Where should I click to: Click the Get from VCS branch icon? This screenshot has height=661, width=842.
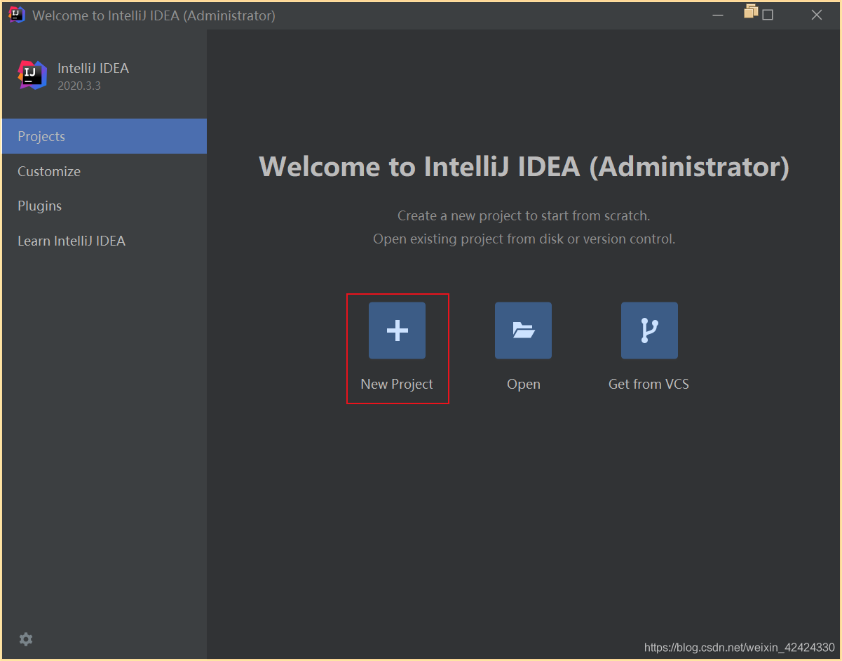[649, 330]
